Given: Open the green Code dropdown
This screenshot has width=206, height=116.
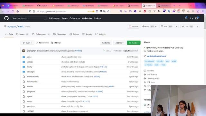Looking at the screenshot, I should (x=134, y=43).
